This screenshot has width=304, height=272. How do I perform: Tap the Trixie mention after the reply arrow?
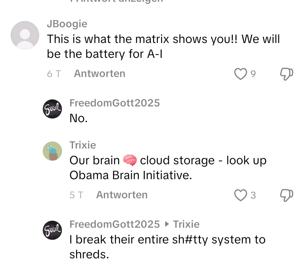point(186,224)
